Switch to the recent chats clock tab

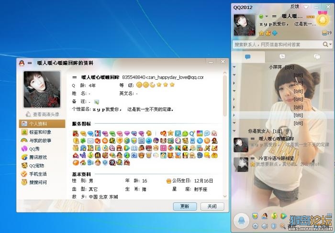point(282,56)
